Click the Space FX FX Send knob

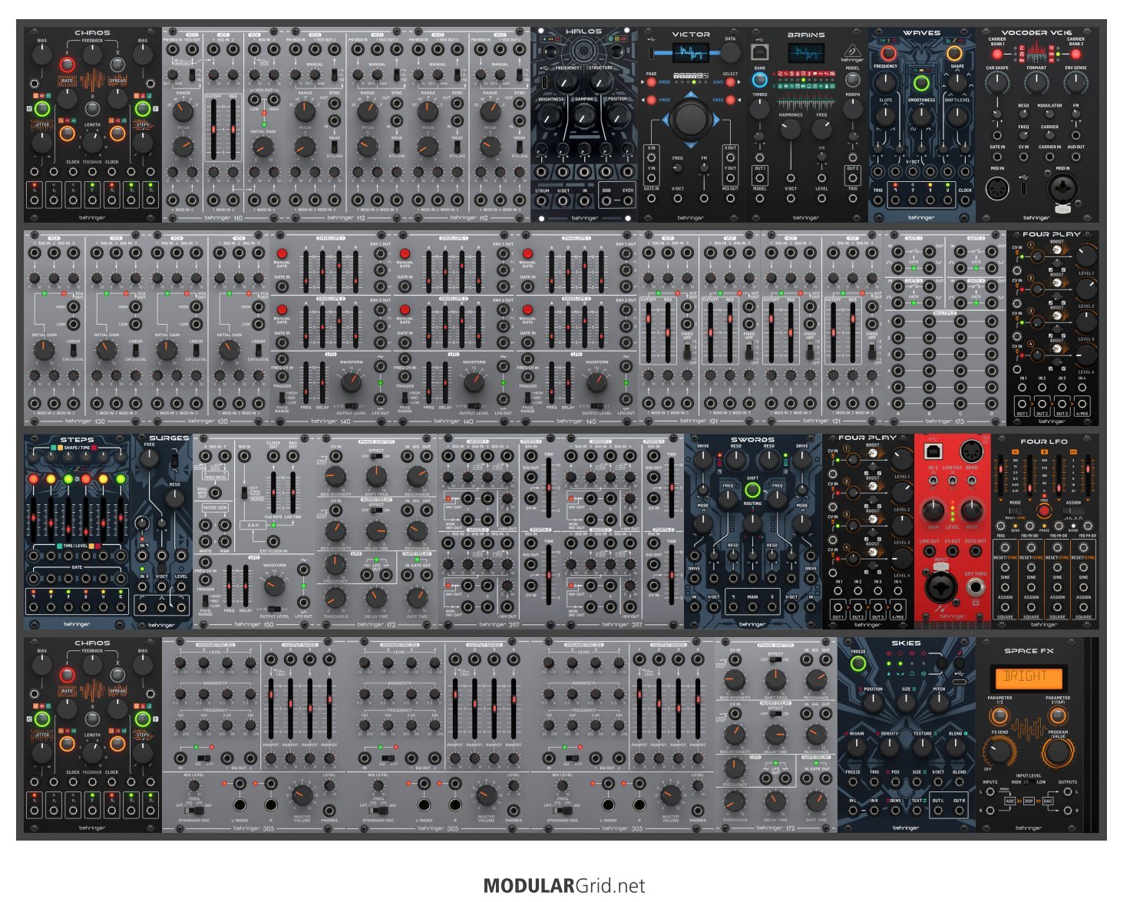[x=1001, y=750]
